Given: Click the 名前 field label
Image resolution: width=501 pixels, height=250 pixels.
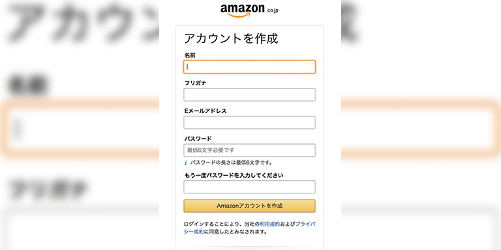Looking at the screenshot, I should pyautogui.click(x=189, y=55).
